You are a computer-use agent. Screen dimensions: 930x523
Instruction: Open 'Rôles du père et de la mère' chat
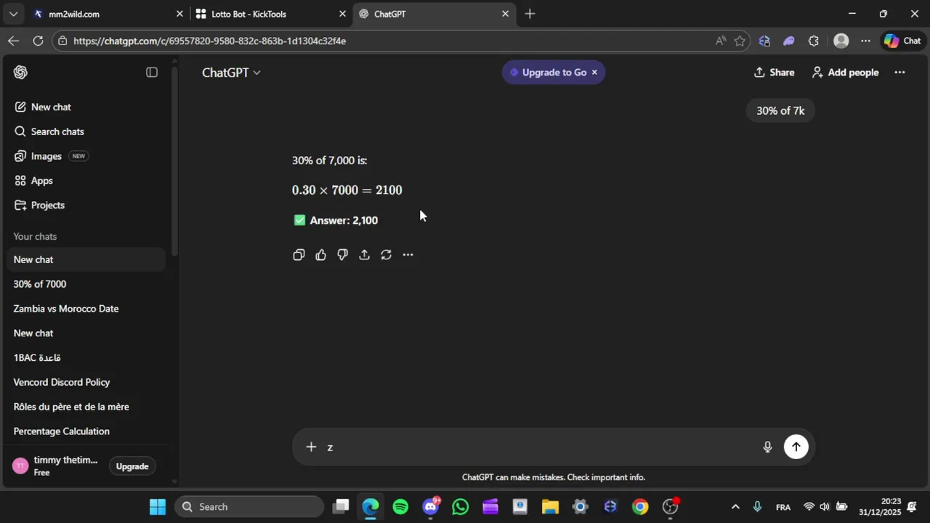[x=87, y=407]
